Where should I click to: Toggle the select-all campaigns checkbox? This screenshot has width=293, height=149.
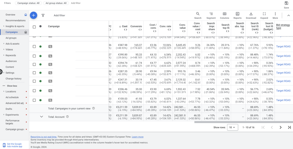pyautogui.click(x=34, y=27)
